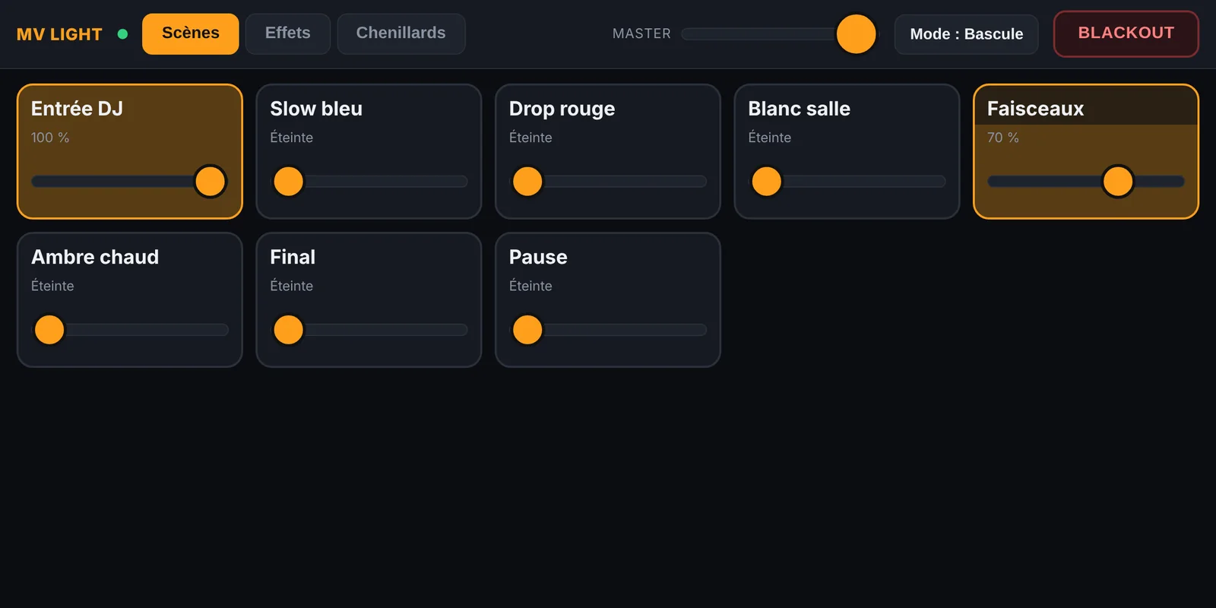This screenshot has height=608, width=1216.
Task: Click the 100 % value on Entrée DJ
Action: (50, 138)
